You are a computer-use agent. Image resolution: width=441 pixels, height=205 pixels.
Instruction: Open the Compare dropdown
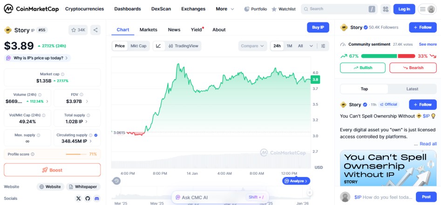pyautogui.click(x=252, y=46)
